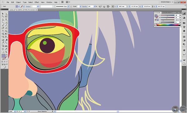Open the Fill color dropdown in control bar
The width and height of the screenshot is (187, 113).
pos(19,7)
